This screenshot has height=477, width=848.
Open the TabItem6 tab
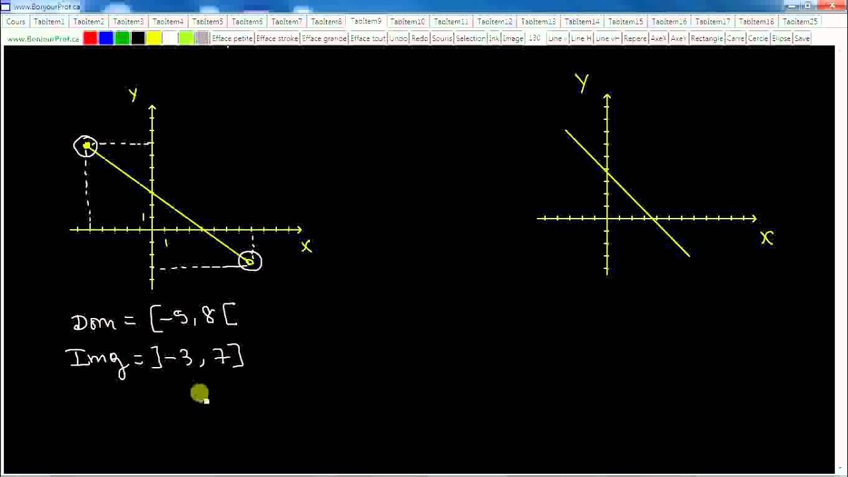248,22
